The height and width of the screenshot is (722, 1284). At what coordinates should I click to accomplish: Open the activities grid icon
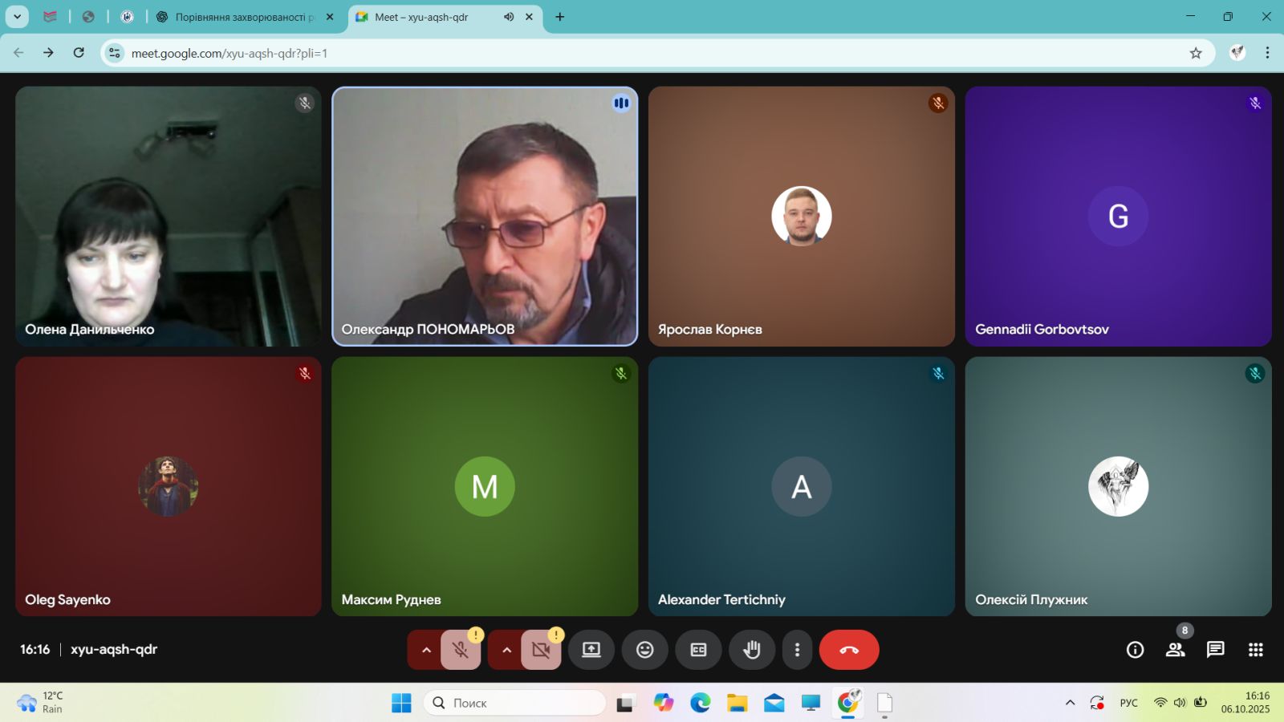pyautogui.click(x=1255, y=650)
